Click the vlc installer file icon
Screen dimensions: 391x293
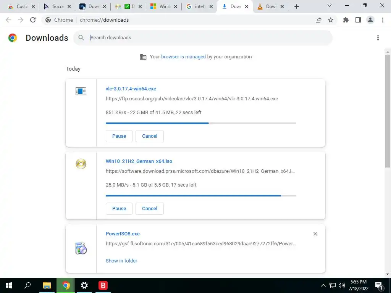pyautogui.click(x=81, y=91)
